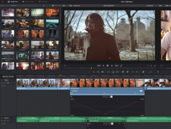This screenshot has height=129, width=171.
Task: Switch media pool to list view
Action: click(56, 6)
